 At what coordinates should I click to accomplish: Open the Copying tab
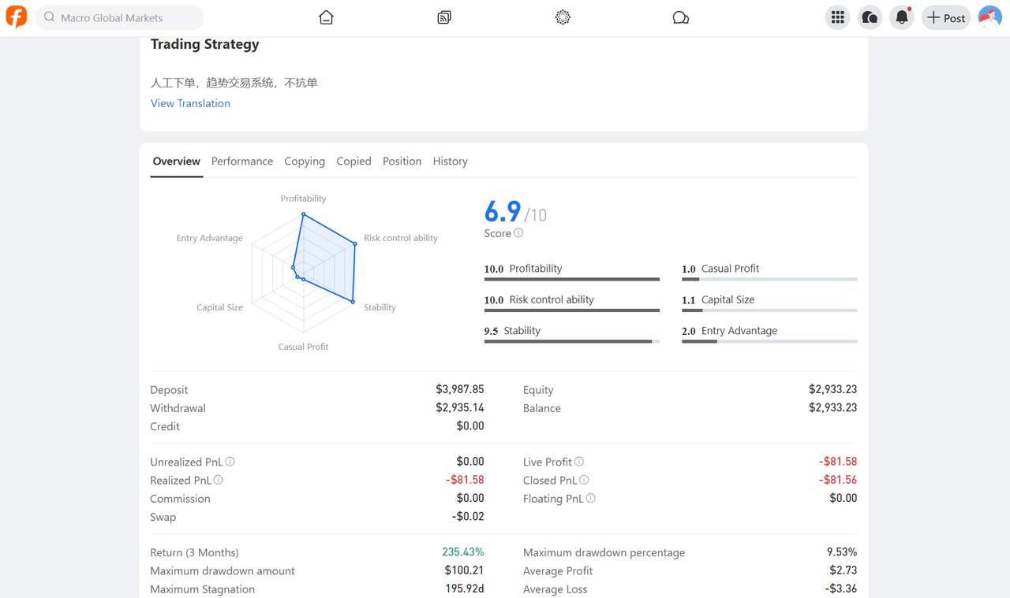point(305,161)
